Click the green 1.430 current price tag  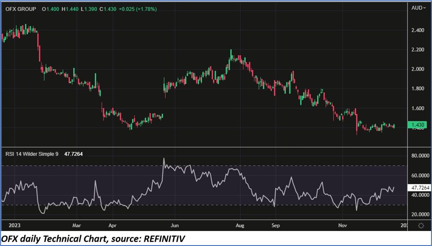point(418,125)
